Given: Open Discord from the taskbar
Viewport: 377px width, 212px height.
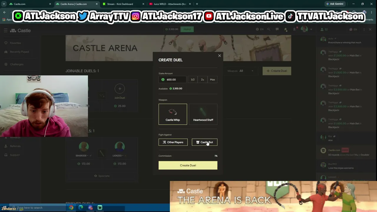Looking at the screenshot, I should [90, 208].
